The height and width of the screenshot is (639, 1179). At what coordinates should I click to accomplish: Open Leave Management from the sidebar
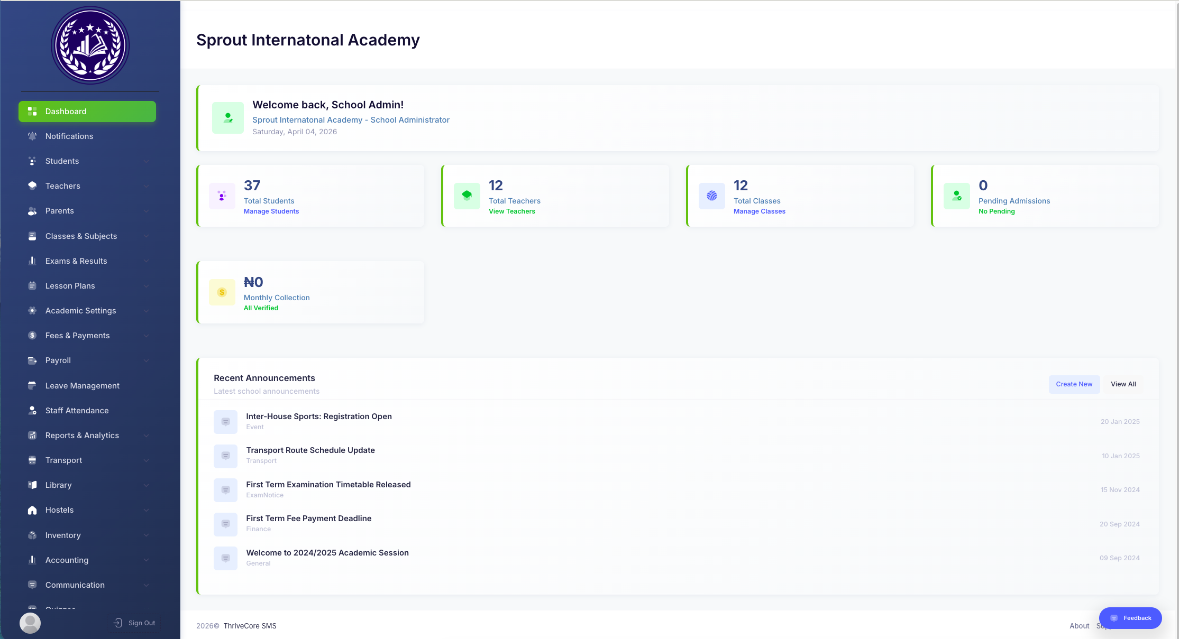(x=82, y=385)
